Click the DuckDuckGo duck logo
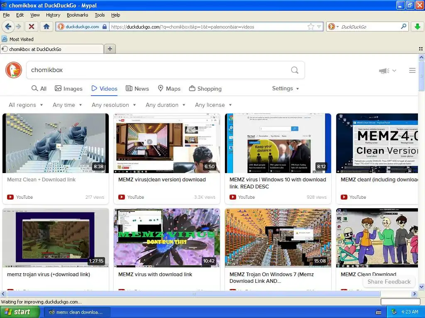425x318 pixels. [14, 70]
